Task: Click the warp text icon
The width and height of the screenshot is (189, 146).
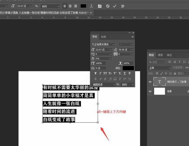Action: pos(91,6)
